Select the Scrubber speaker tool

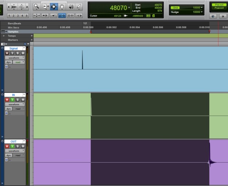pos(71,7)
